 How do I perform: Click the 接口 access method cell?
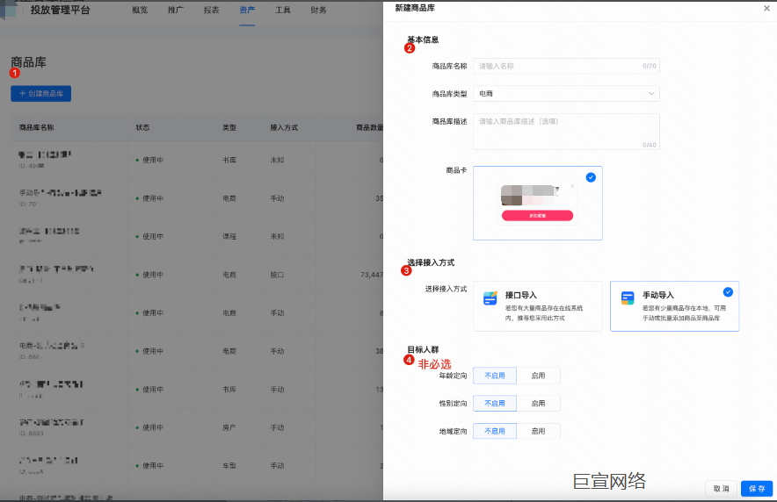(277, 275)
